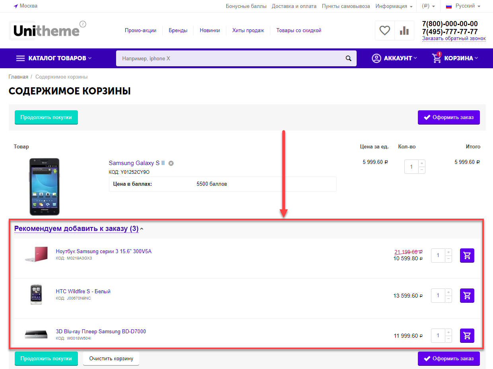Click the account user icon
The width and height of the screenshot is (493, 369).
[x=376, y=58]
